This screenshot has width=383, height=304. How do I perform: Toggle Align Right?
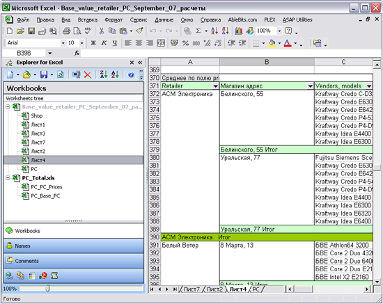click(150, 43)
